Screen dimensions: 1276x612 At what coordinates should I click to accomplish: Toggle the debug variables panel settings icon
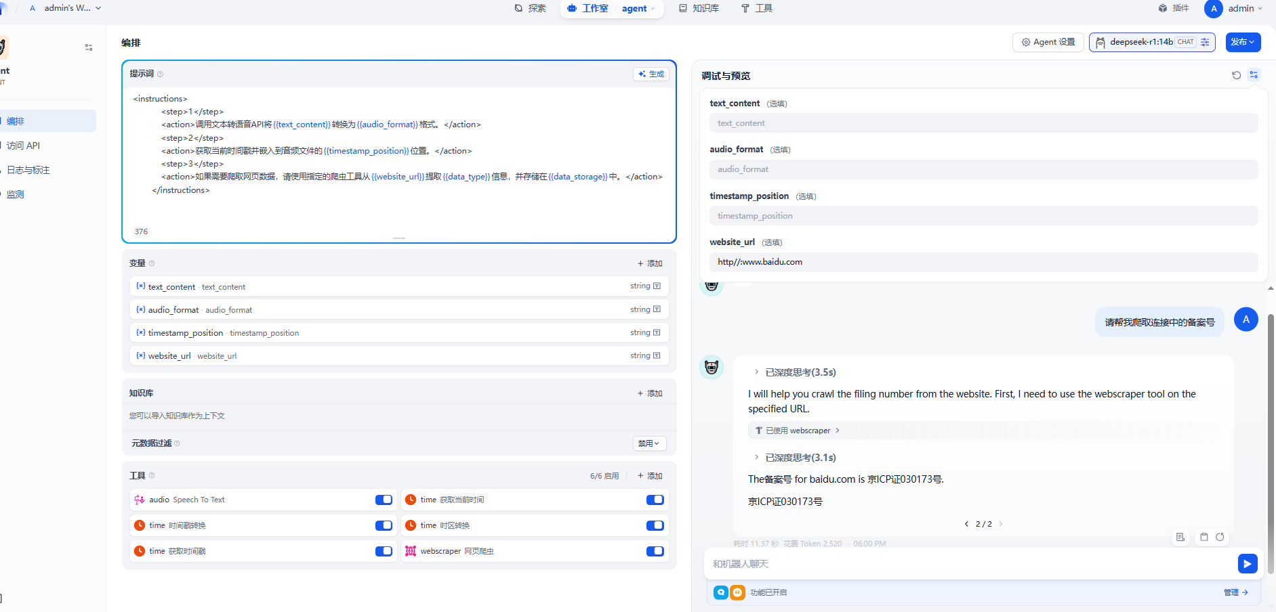[x=1254, y=75]
